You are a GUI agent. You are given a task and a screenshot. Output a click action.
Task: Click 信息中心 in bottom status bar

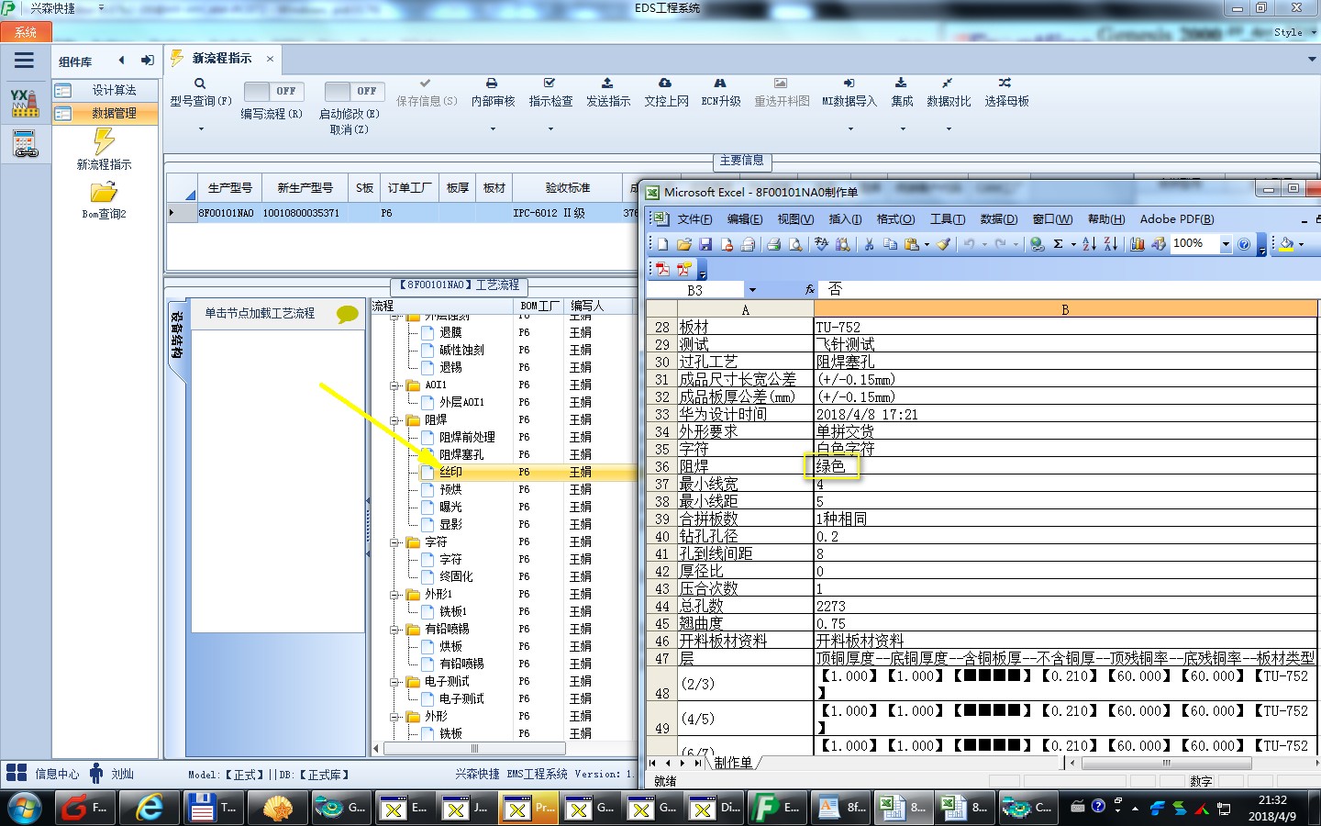(57, 775)
